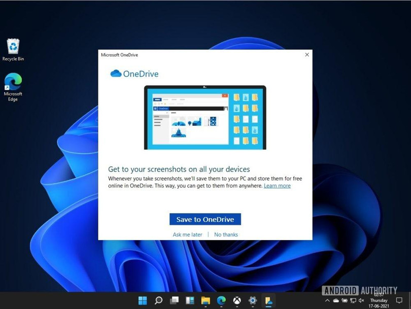Click the OneDrive cloud logo in the dialog
Viewport: 411px width, 309px height.
click(116, 73)
